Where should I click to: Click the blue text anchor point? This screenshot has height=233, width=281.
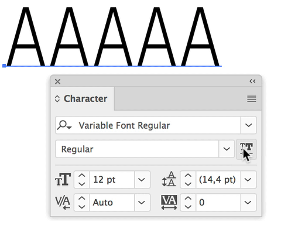pos(4,66)
